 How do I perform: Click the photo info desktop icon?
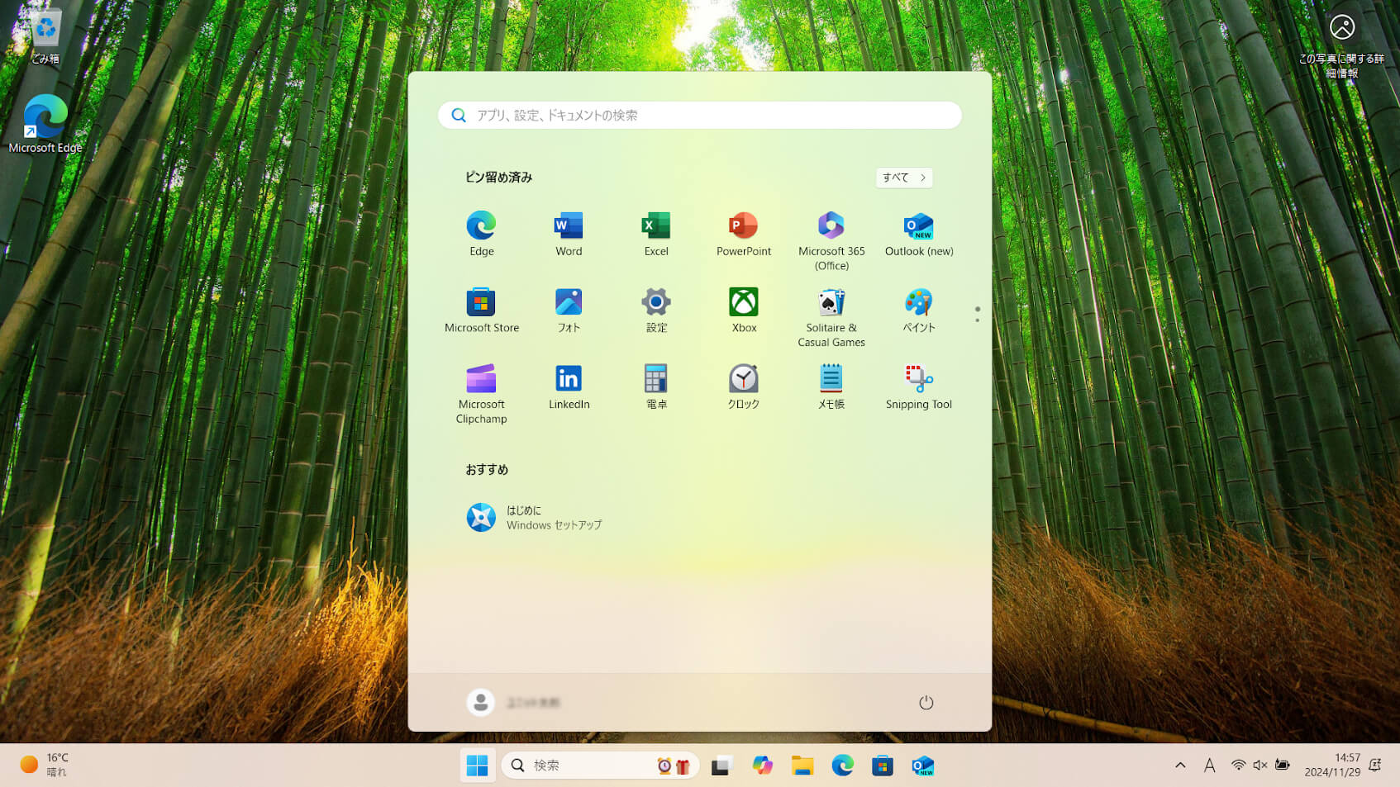1341,45
